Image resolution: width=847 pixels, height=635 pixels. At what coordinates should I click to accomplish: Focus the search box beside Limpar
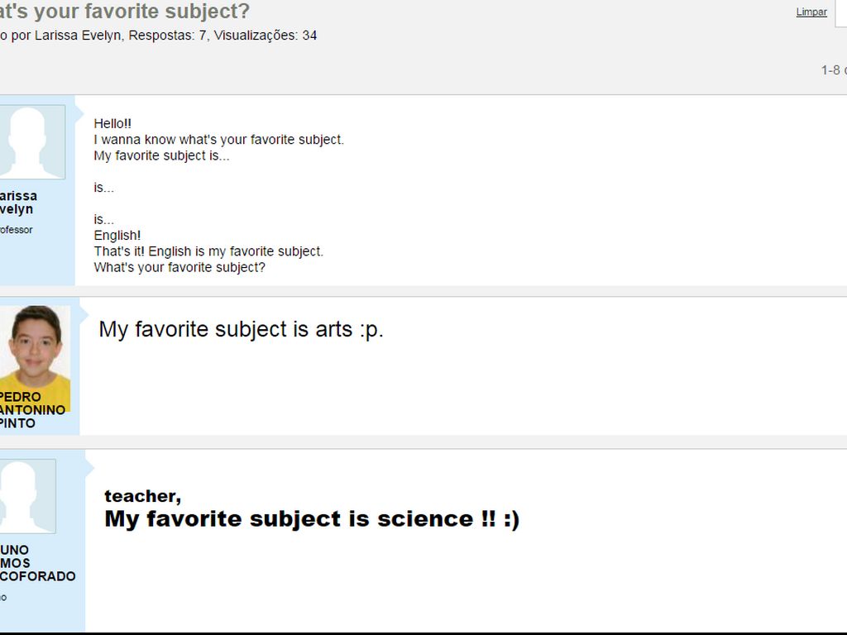pyautogui.click(x=841, y=12)
